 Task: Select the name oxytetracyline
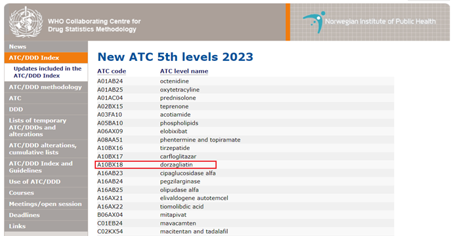point(180,90)
